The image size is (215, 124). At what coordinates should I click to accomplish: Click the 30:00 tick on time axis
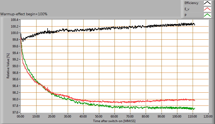pos(68,117)
